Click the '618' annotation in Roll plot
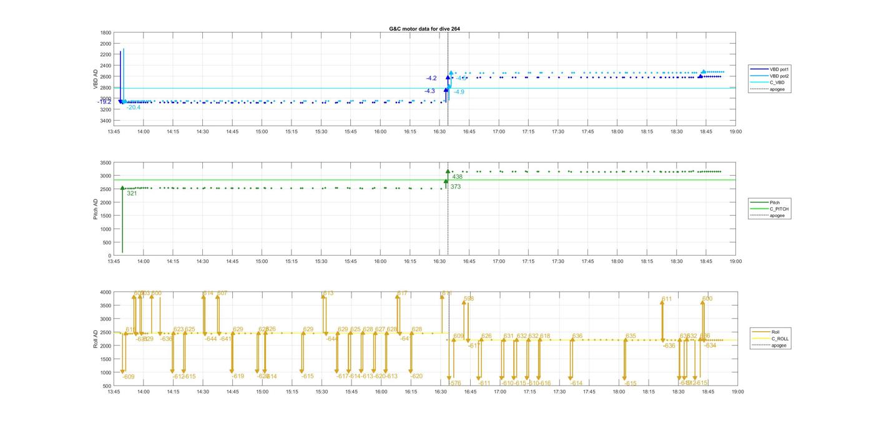 (x=545, y=336)
